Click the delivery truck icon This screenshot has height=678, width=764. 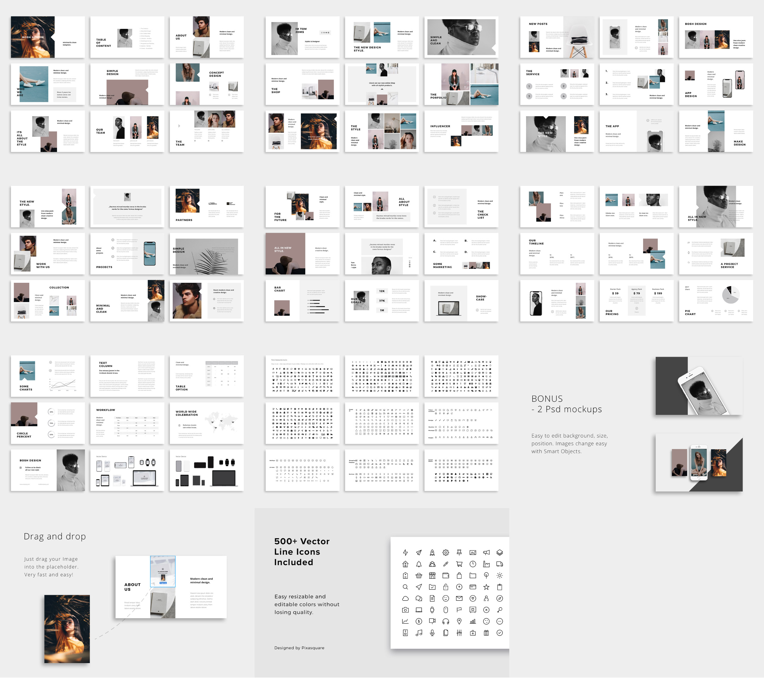click(x=500, y=564)
